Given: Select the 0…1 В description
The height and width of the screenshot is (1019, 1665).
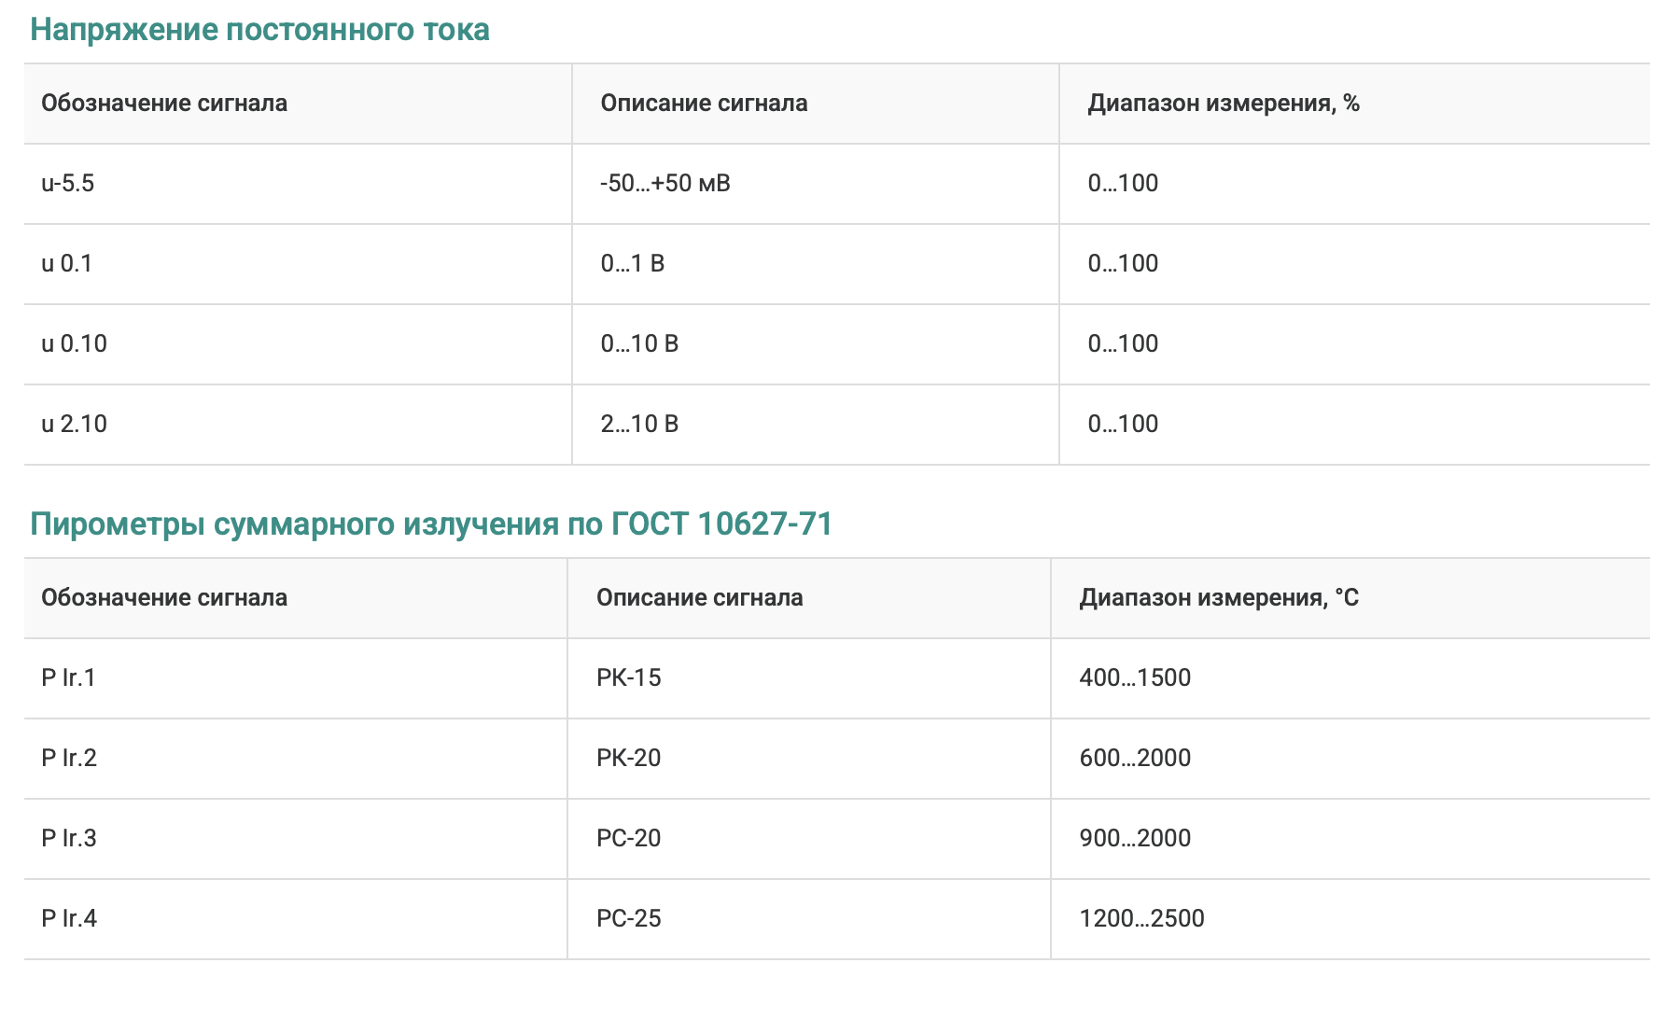Looking at the screenshot, I should (x=632, y=264).
